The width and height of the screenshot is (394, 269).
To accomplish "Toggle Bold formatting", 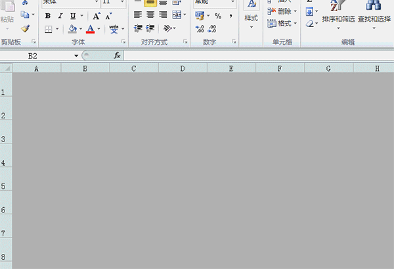I will click(48, 16).
